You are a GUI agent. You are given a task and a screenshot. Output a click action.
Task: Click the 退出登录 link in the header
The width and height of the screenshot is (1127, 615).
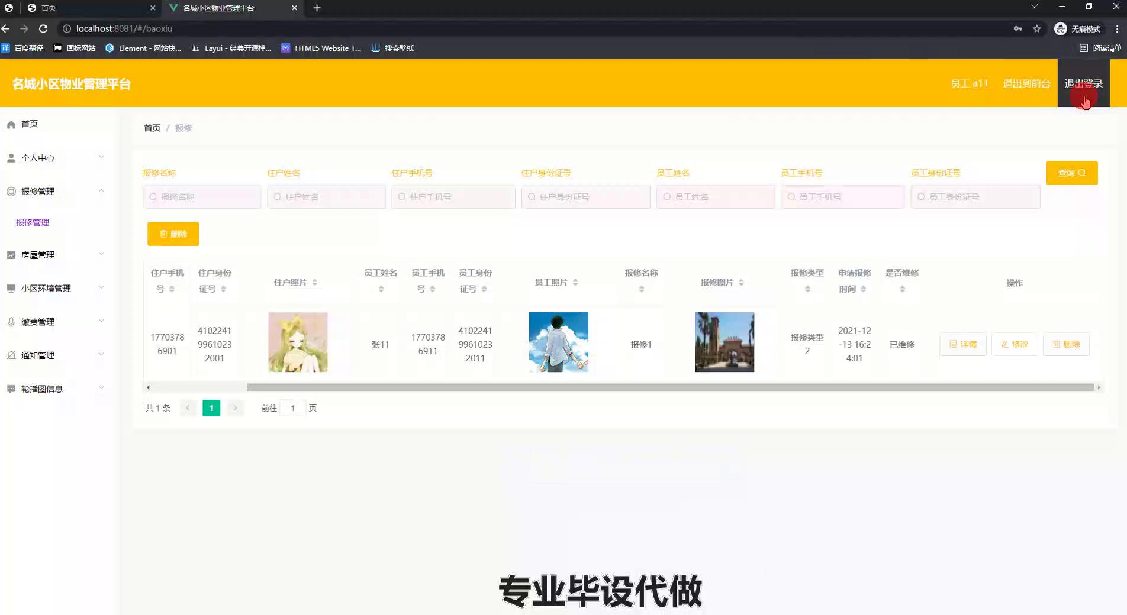pos(1083,83)
